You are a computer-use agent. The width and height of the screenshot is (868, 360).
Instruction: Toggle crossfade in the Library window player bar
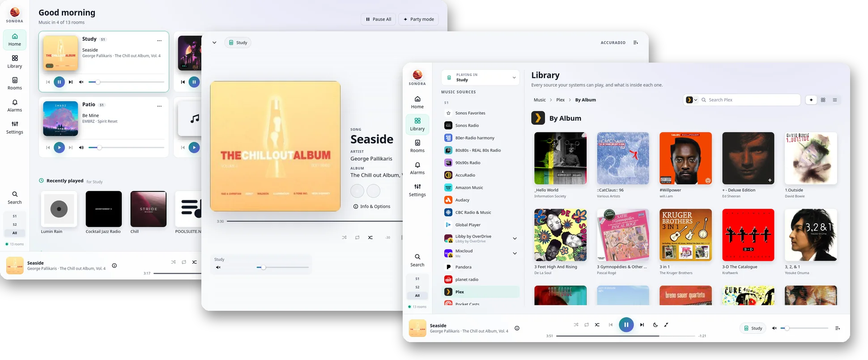597,325
